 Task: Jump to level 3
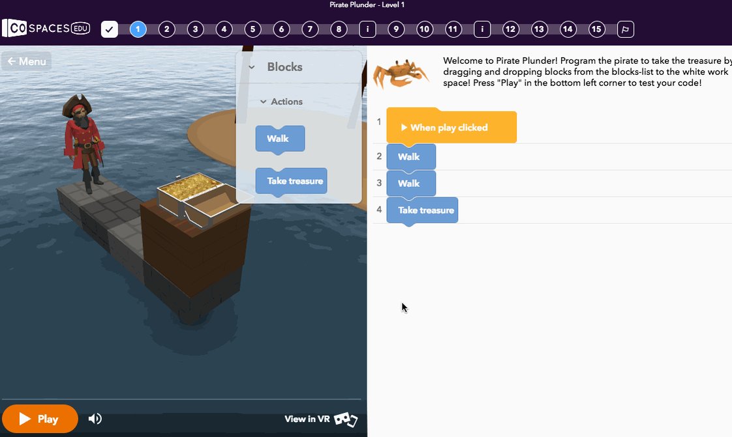click(195, 29)
